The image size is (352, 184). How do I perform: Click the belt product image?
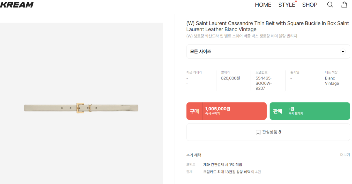click(81, 108)
